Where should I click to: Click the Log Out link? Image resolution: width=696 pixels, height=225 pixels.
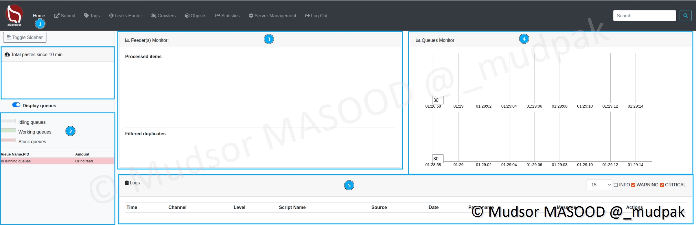click(x=316, y=16)
